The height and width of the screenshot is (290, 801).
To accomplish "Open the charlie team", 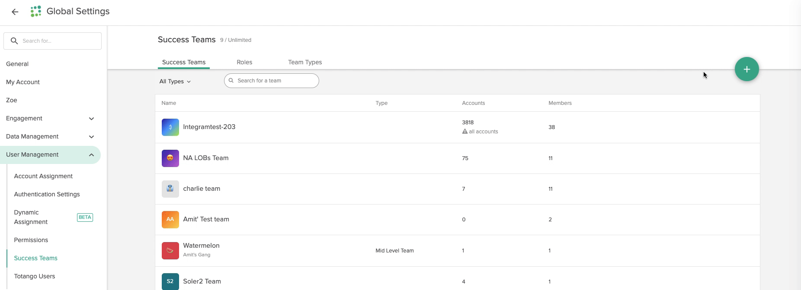I will [x=202, y=189].
